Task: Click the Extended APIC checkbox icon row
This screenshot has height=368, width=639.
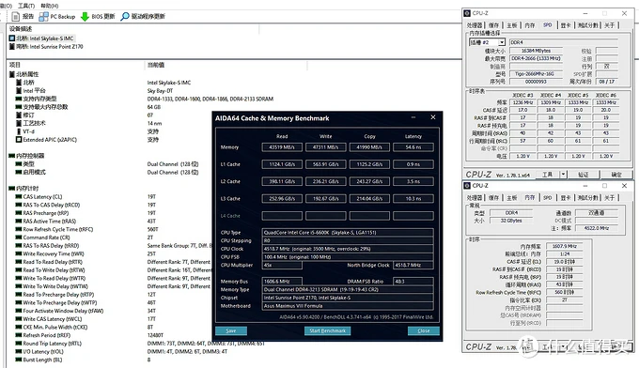Action: pos(46,140)
